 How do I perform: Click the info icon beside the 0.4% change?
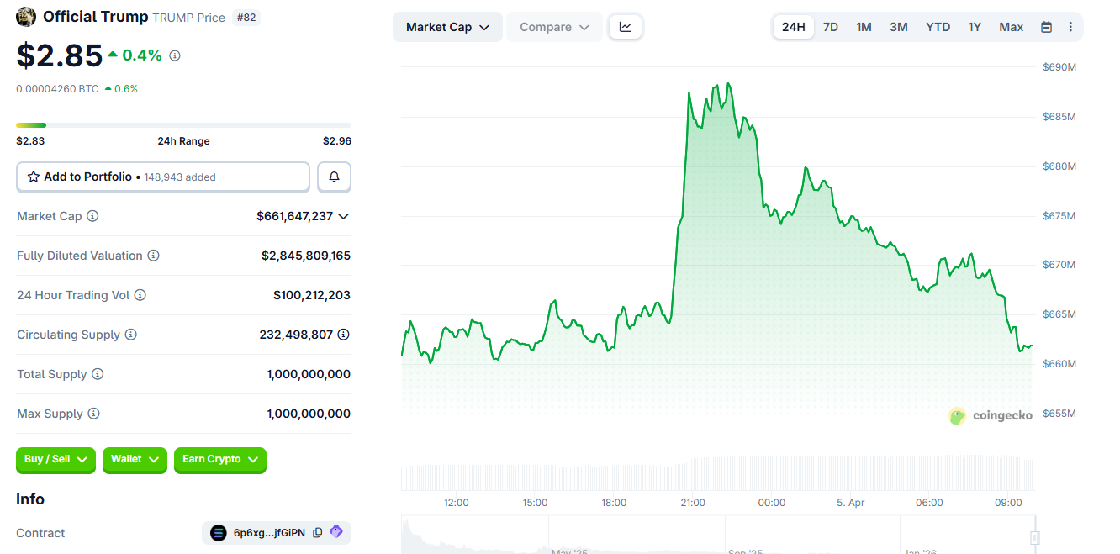[x=173, y=55]
